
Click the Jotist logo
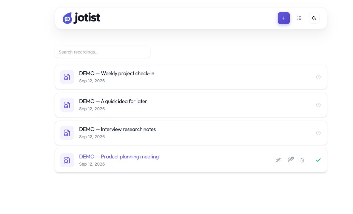coord(81,18)
